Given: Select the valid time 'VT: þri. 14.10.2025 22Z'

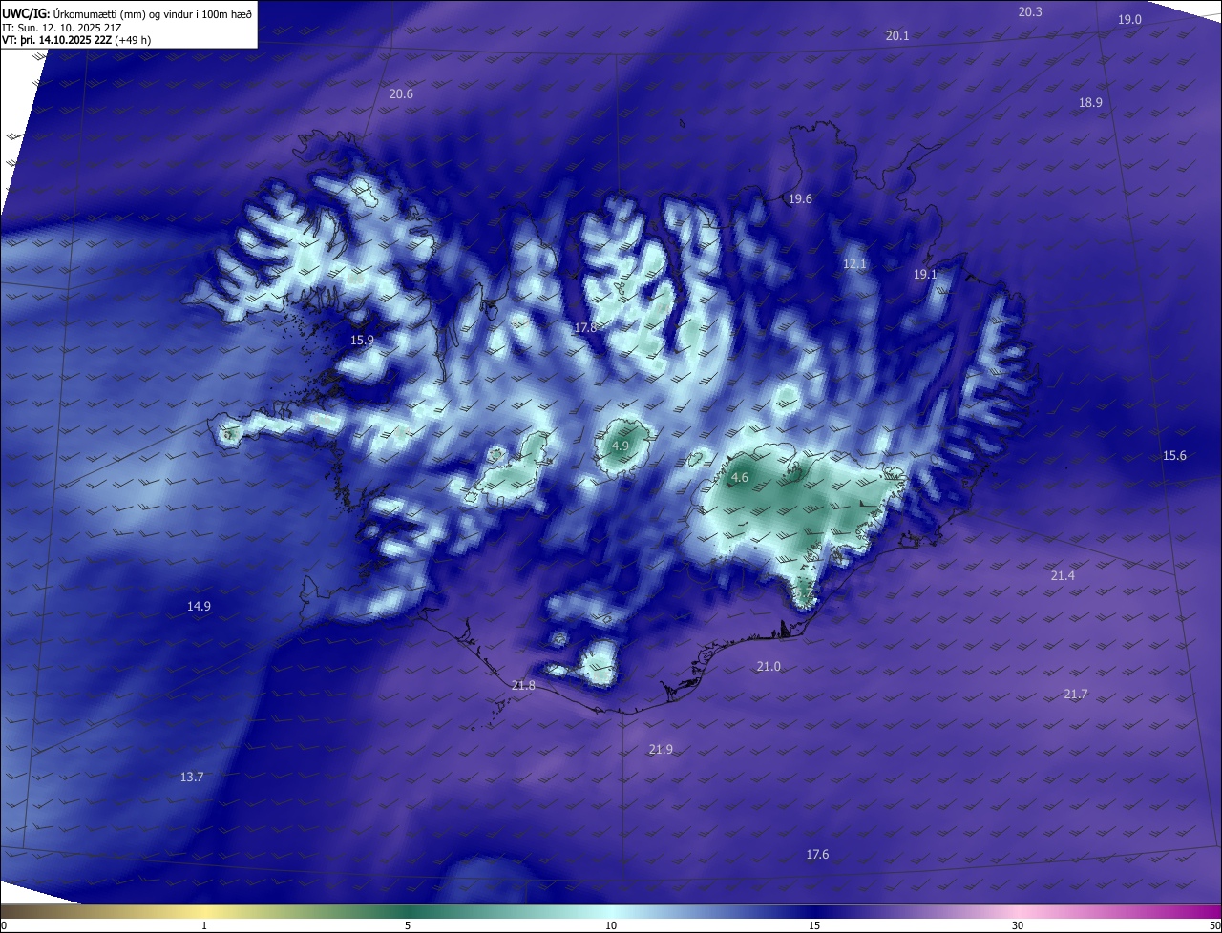Looking at the screenshot, I should [x=56, y=40].
